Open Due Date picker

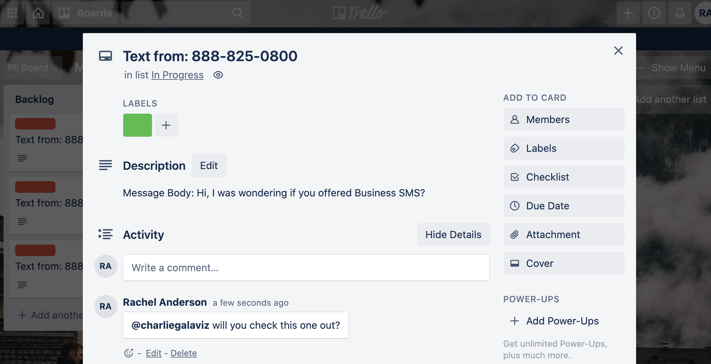564,206
